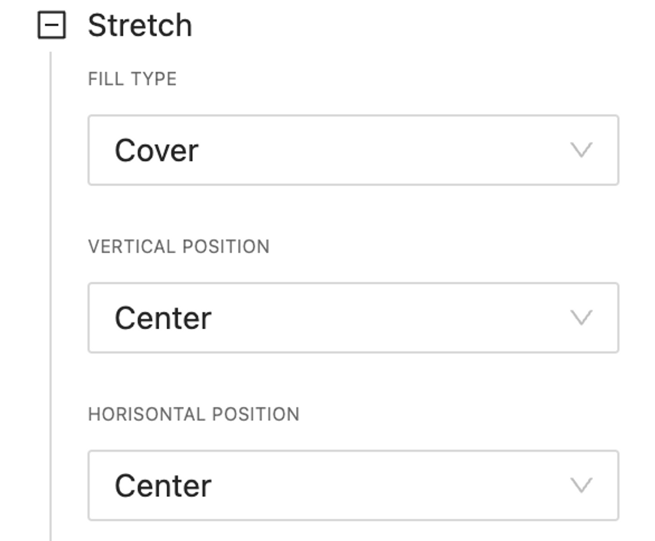Screen dimensions: 655x541
Task: Collapse the Stretch section with the minus icon
Action: click(x=51, y=26)
